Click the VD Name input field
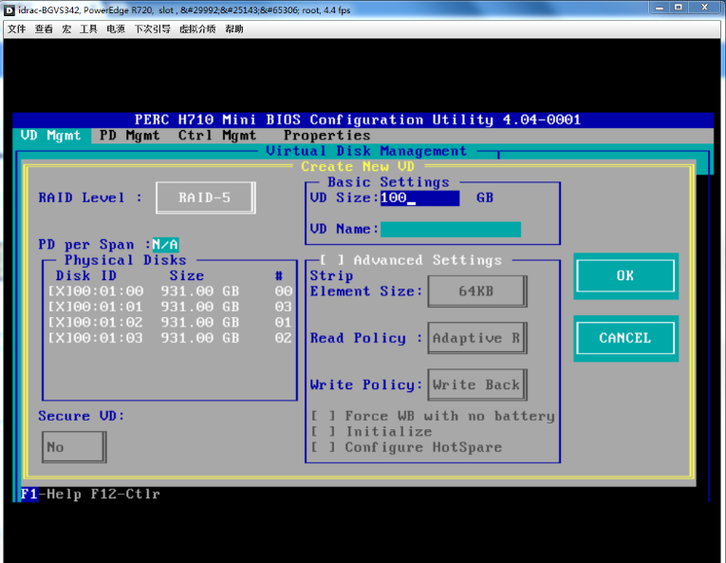The image size is (726, 563). tap(451, 229)
